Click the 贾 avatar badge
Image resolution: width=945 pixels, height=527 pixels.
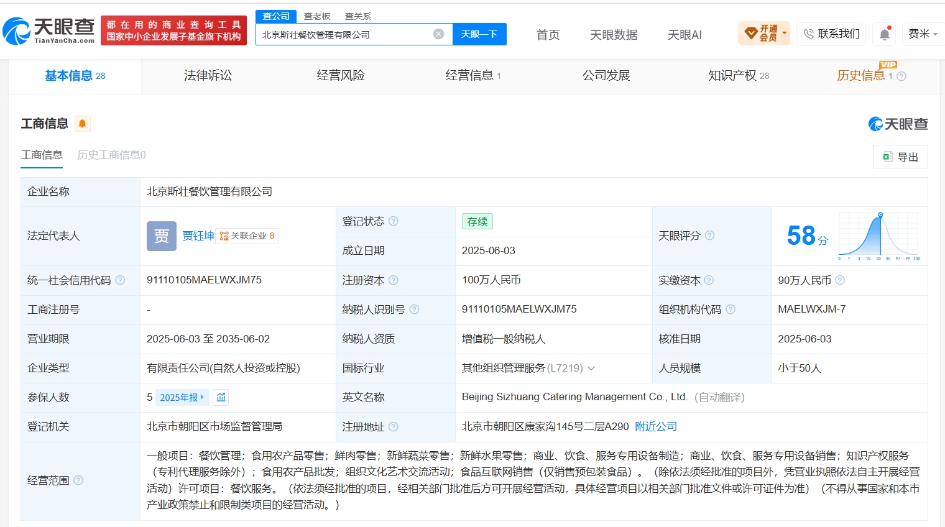pyautogui.click(x=162, y=236)
